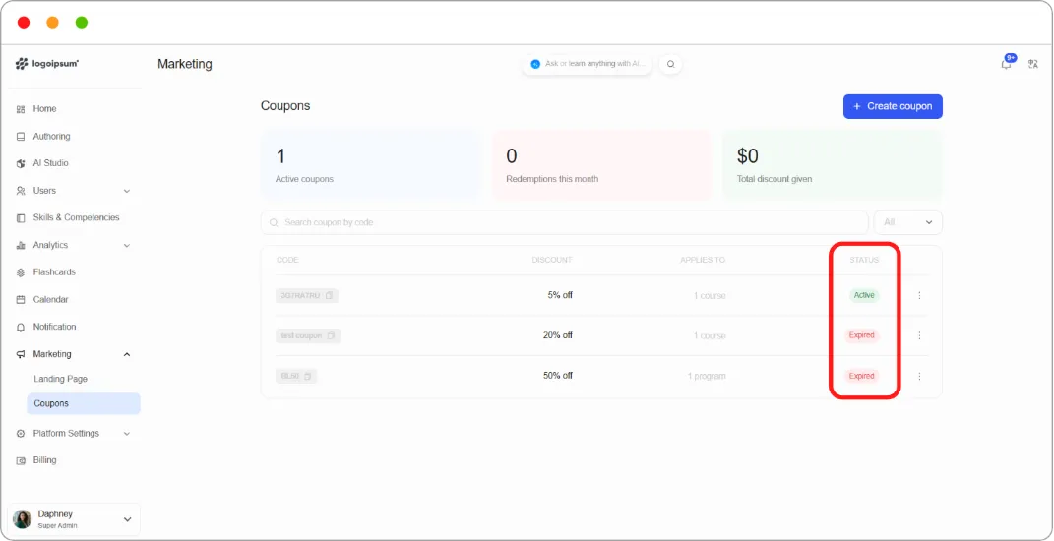Click the Super Admin role label
The width and height of the screenshot is (1054, 541).
click(x=58, y=526)
